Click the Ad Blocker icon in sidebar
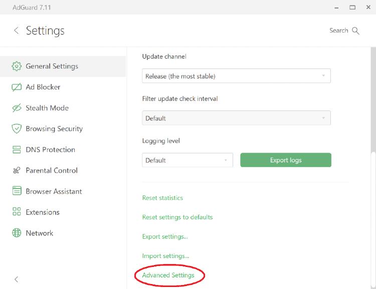This screenshot has width=376, height=289. (17, 87)
